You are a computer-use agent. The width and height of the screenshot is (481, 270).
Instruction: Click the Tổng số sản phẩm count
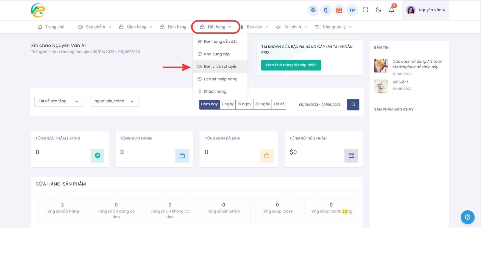[x=224, y=205]
